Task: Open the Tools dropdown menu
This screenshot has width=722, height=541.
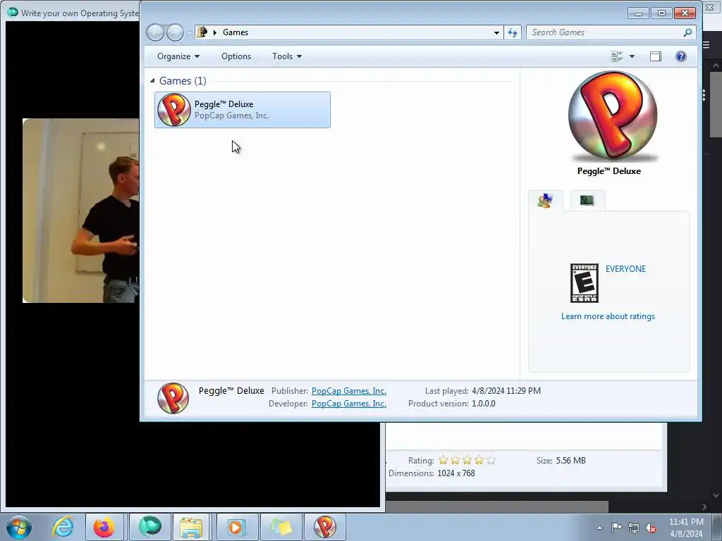Action: (x=287, y=56)
